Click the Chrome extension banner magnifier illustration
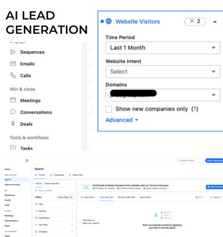Viewport: 223px width, 237px height. [x=86, y=187]
